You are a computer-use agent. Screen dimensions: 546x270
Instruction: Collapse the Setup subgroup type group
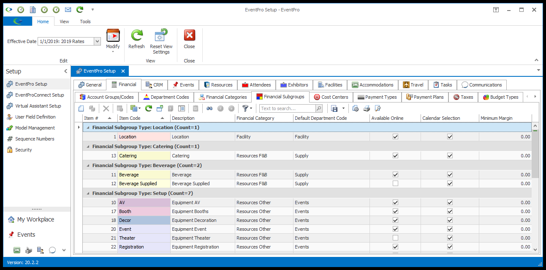click(x=88, y=193)
